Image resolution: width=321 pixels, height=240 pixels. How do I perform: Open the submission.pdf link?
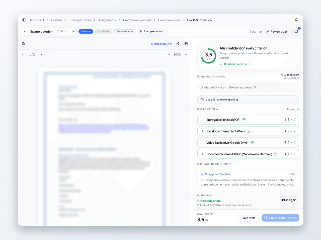[x=162, y=44]
